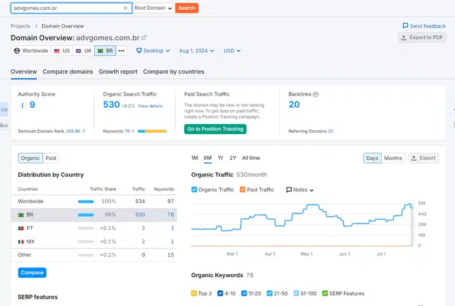Click the Brazil flag in BR row
The height and width of the screenshot is (306, 455).
pos(21,215)
